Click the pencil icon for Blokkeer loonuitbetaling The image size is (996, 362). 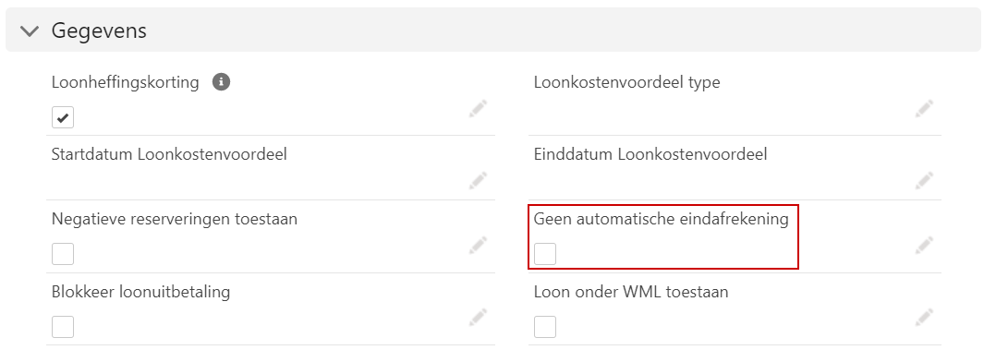[x=479, y=318]
